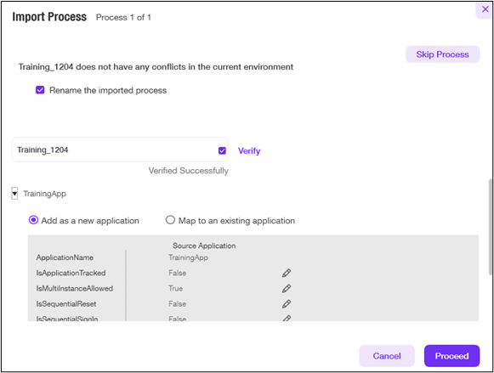
Task: Click the Verify link
Action: click(249, 150)
